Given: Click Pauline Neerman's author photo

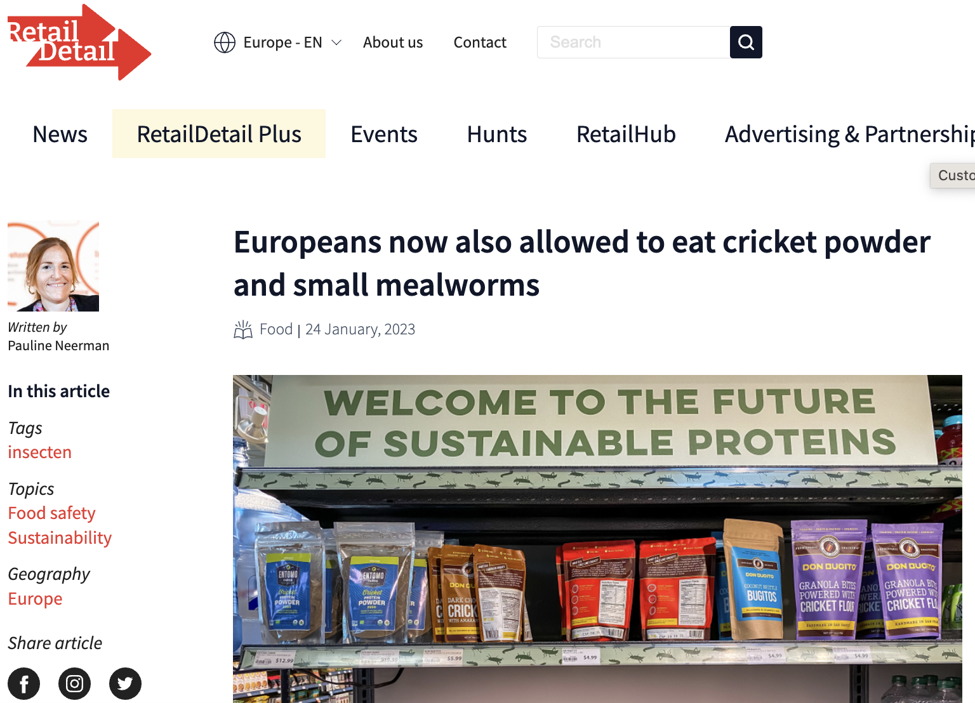Looking at the screenshot, I should click(53, 266).
